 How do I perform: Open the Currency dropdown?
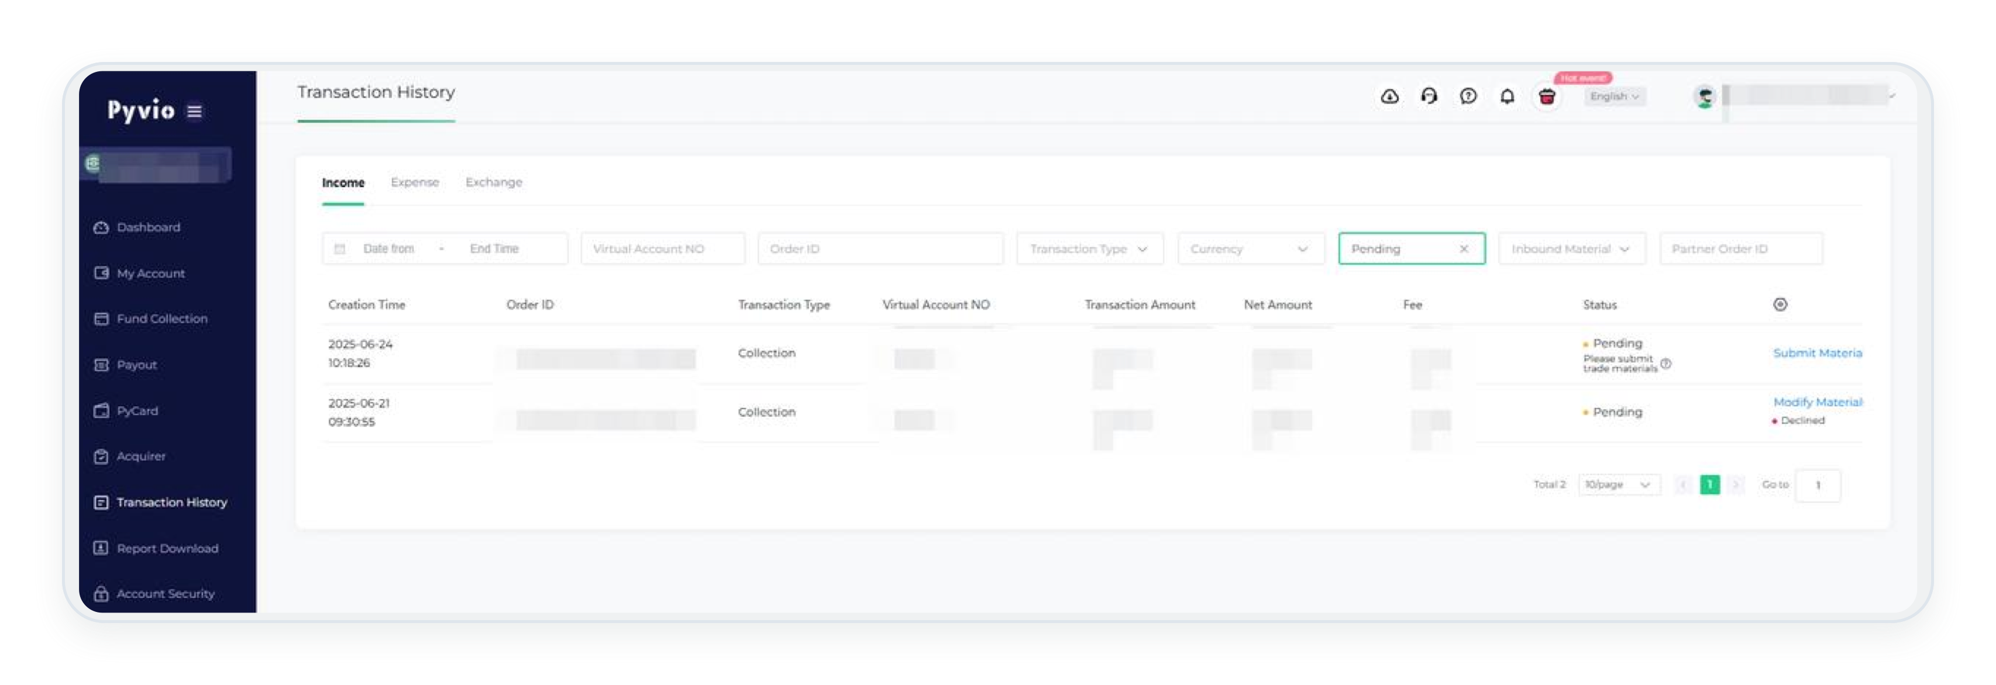click(x=1250, y=248)
